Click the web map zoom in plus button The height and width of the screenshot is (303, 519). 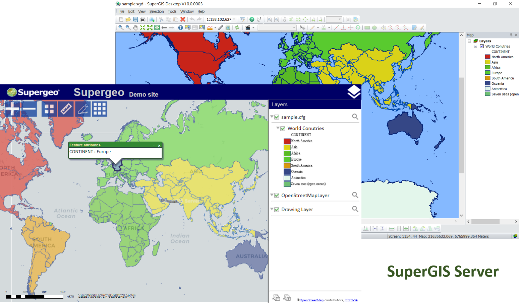coord(12,109)
